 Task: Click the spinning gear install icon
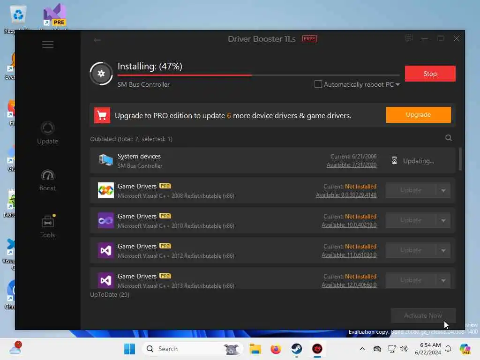click(101, 74)
